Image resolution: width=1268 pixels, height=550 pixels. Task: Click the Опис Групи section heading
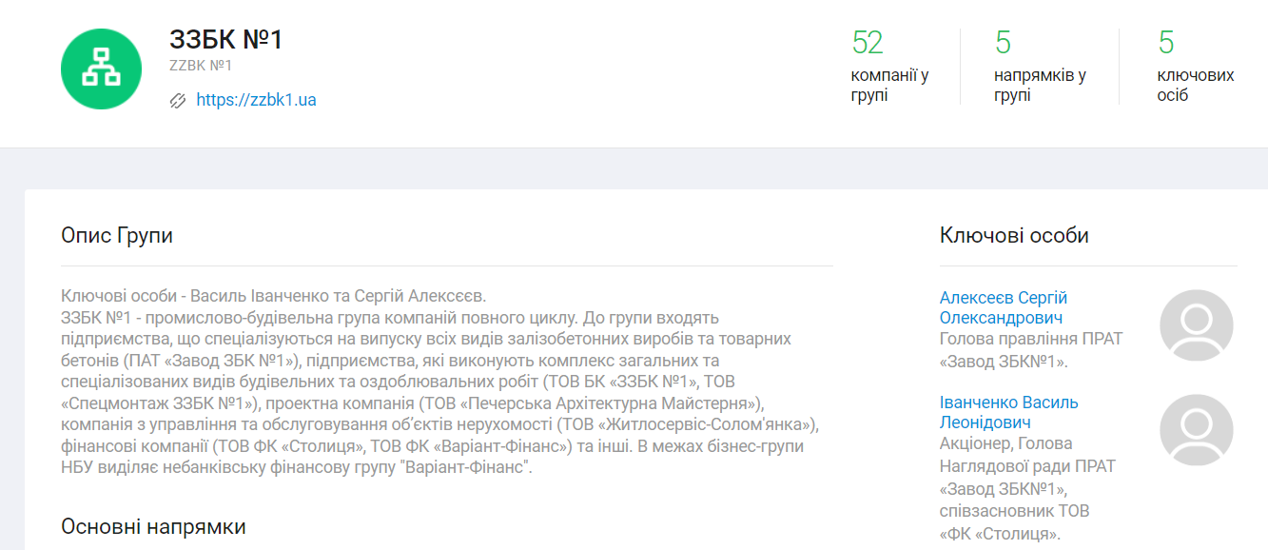coord(117,235)
